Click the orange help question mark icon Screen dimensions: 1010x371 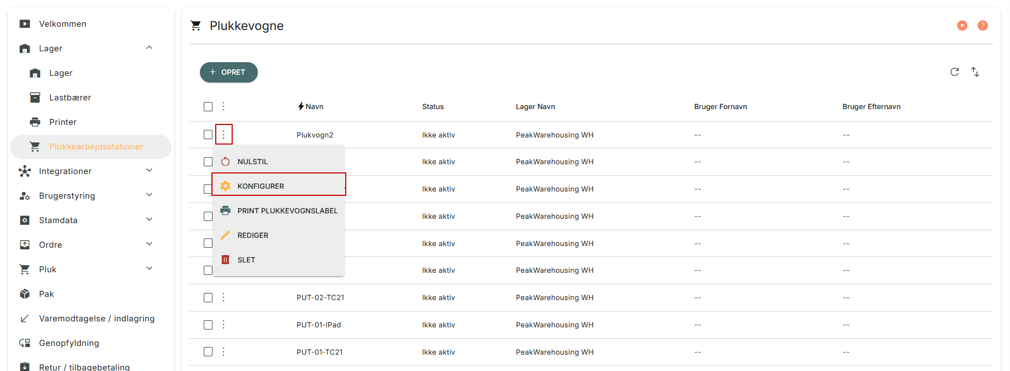982,26
